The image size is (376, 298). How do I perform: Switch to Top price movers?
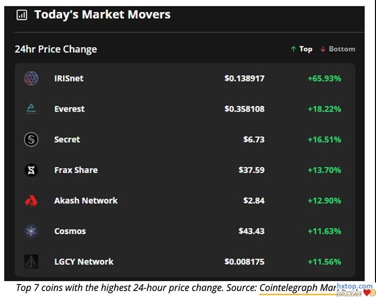tap(301, 49)
